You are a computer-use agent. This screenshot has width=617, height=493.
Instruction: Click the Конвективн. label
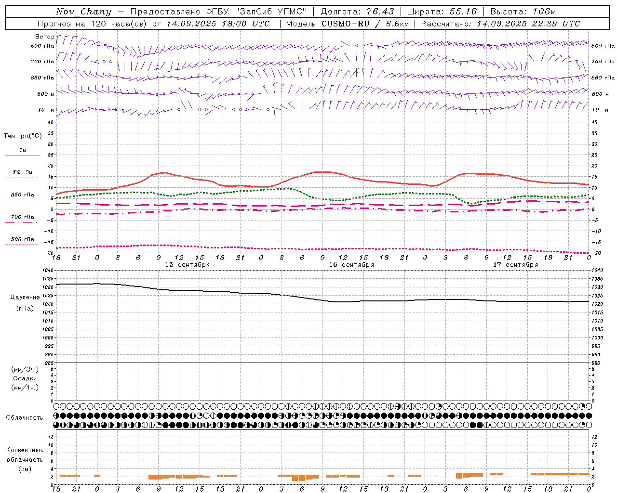tap(25, 450)
